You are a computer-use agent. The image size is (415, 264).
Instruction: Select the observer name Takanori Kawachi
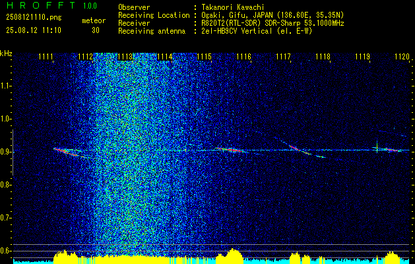pyautogui.click(x=233, y=7)
